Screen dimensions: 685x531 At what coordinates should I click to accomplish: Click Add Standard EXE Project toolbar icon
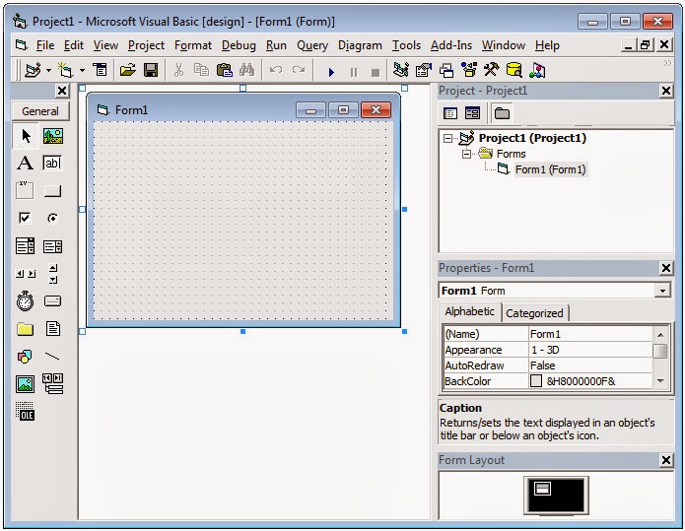[33, 70]
